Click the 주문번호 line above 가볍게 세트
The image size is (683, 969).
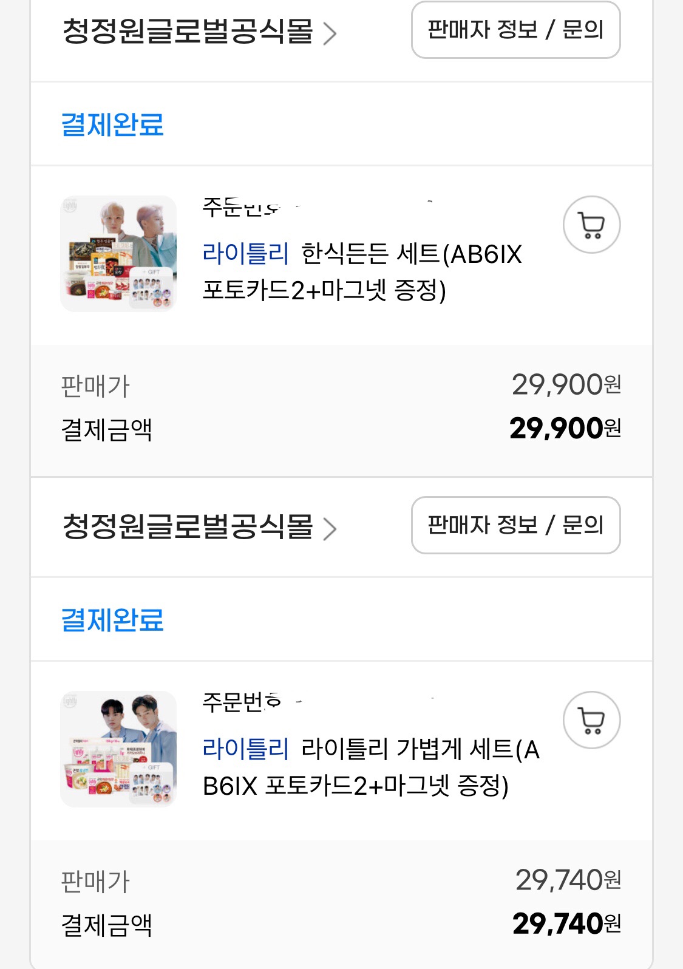tap(243, 702)
